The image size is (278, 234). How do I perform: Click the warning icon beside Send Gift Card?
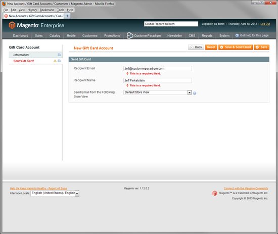55,61
